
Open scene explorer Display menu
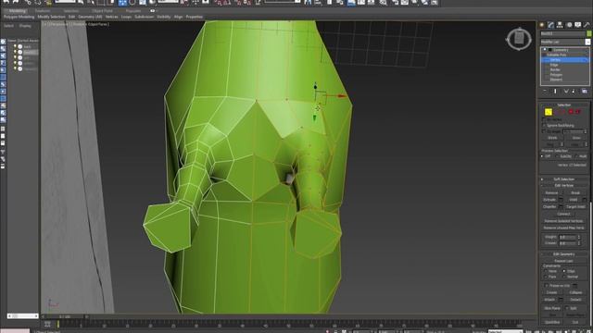click(x=25, y=26)
